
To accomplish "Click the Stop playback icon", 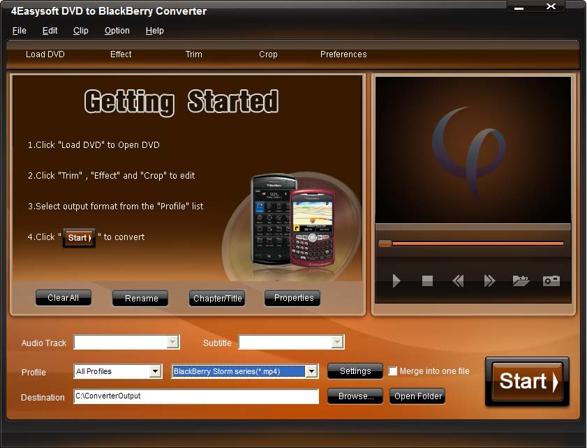I will [427, 281].
